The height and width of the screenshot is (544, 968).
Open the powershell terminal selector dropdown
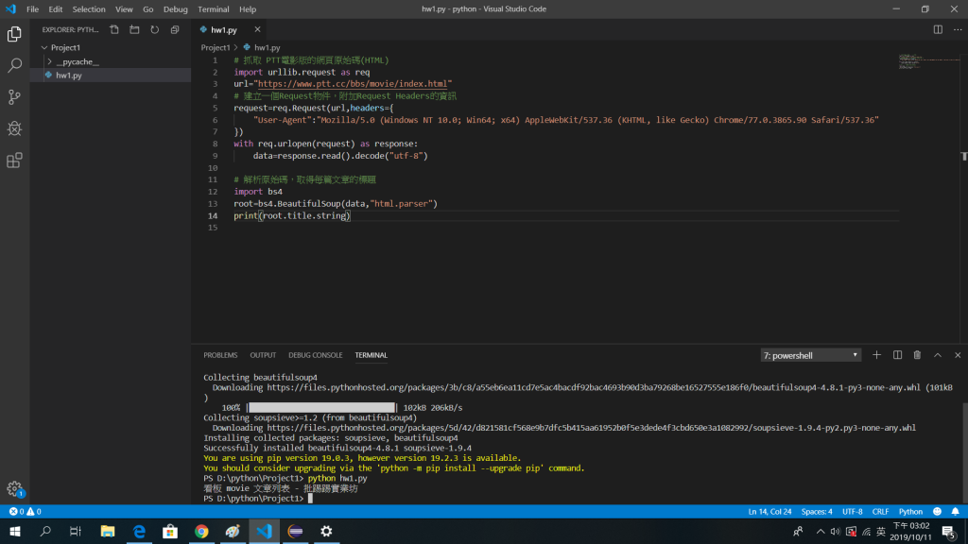coord(811,355)
